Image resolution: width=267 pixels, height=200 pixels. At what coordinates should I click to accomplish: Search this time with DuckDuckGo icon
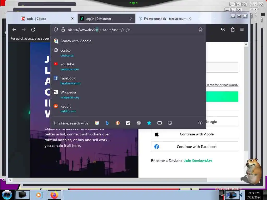(118, 123)
